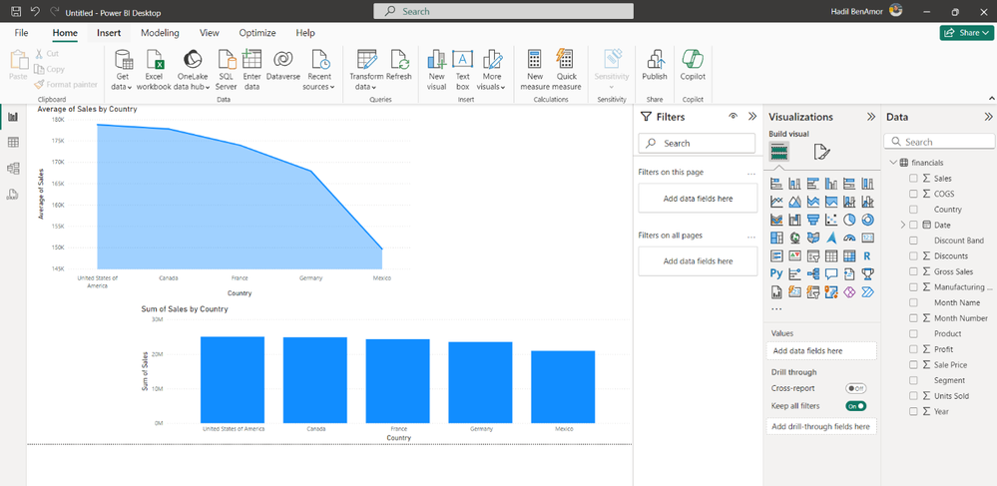Choose the KPI visual icon
Screen dimensions: 997x486
click(x=794, y=256)
